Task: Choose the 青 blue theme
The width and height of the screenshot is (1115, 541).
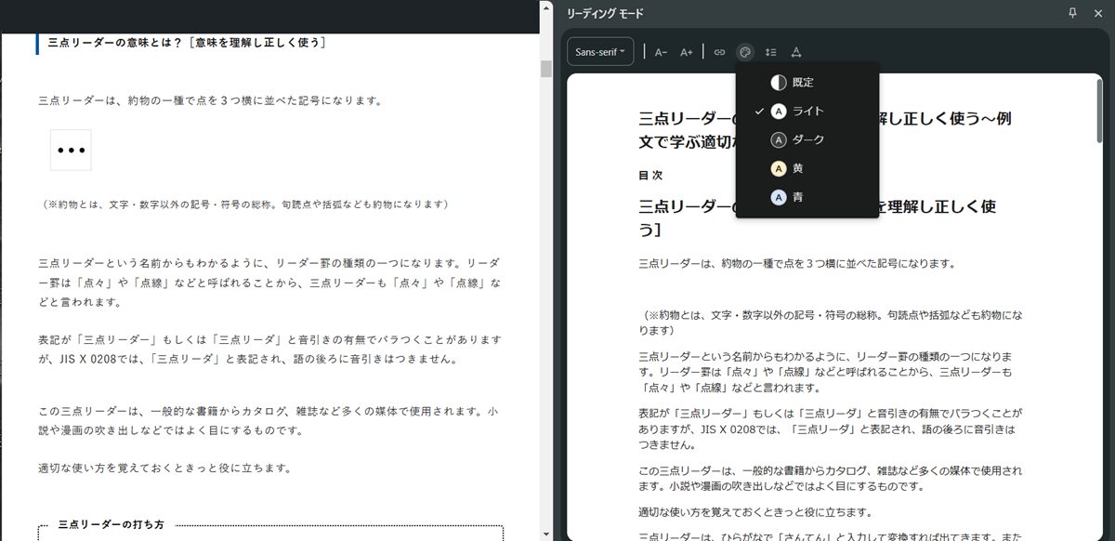Action: tap(797, 197)
